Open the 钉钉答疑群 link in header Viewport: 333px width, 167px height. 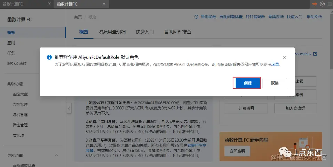(255, 17)
